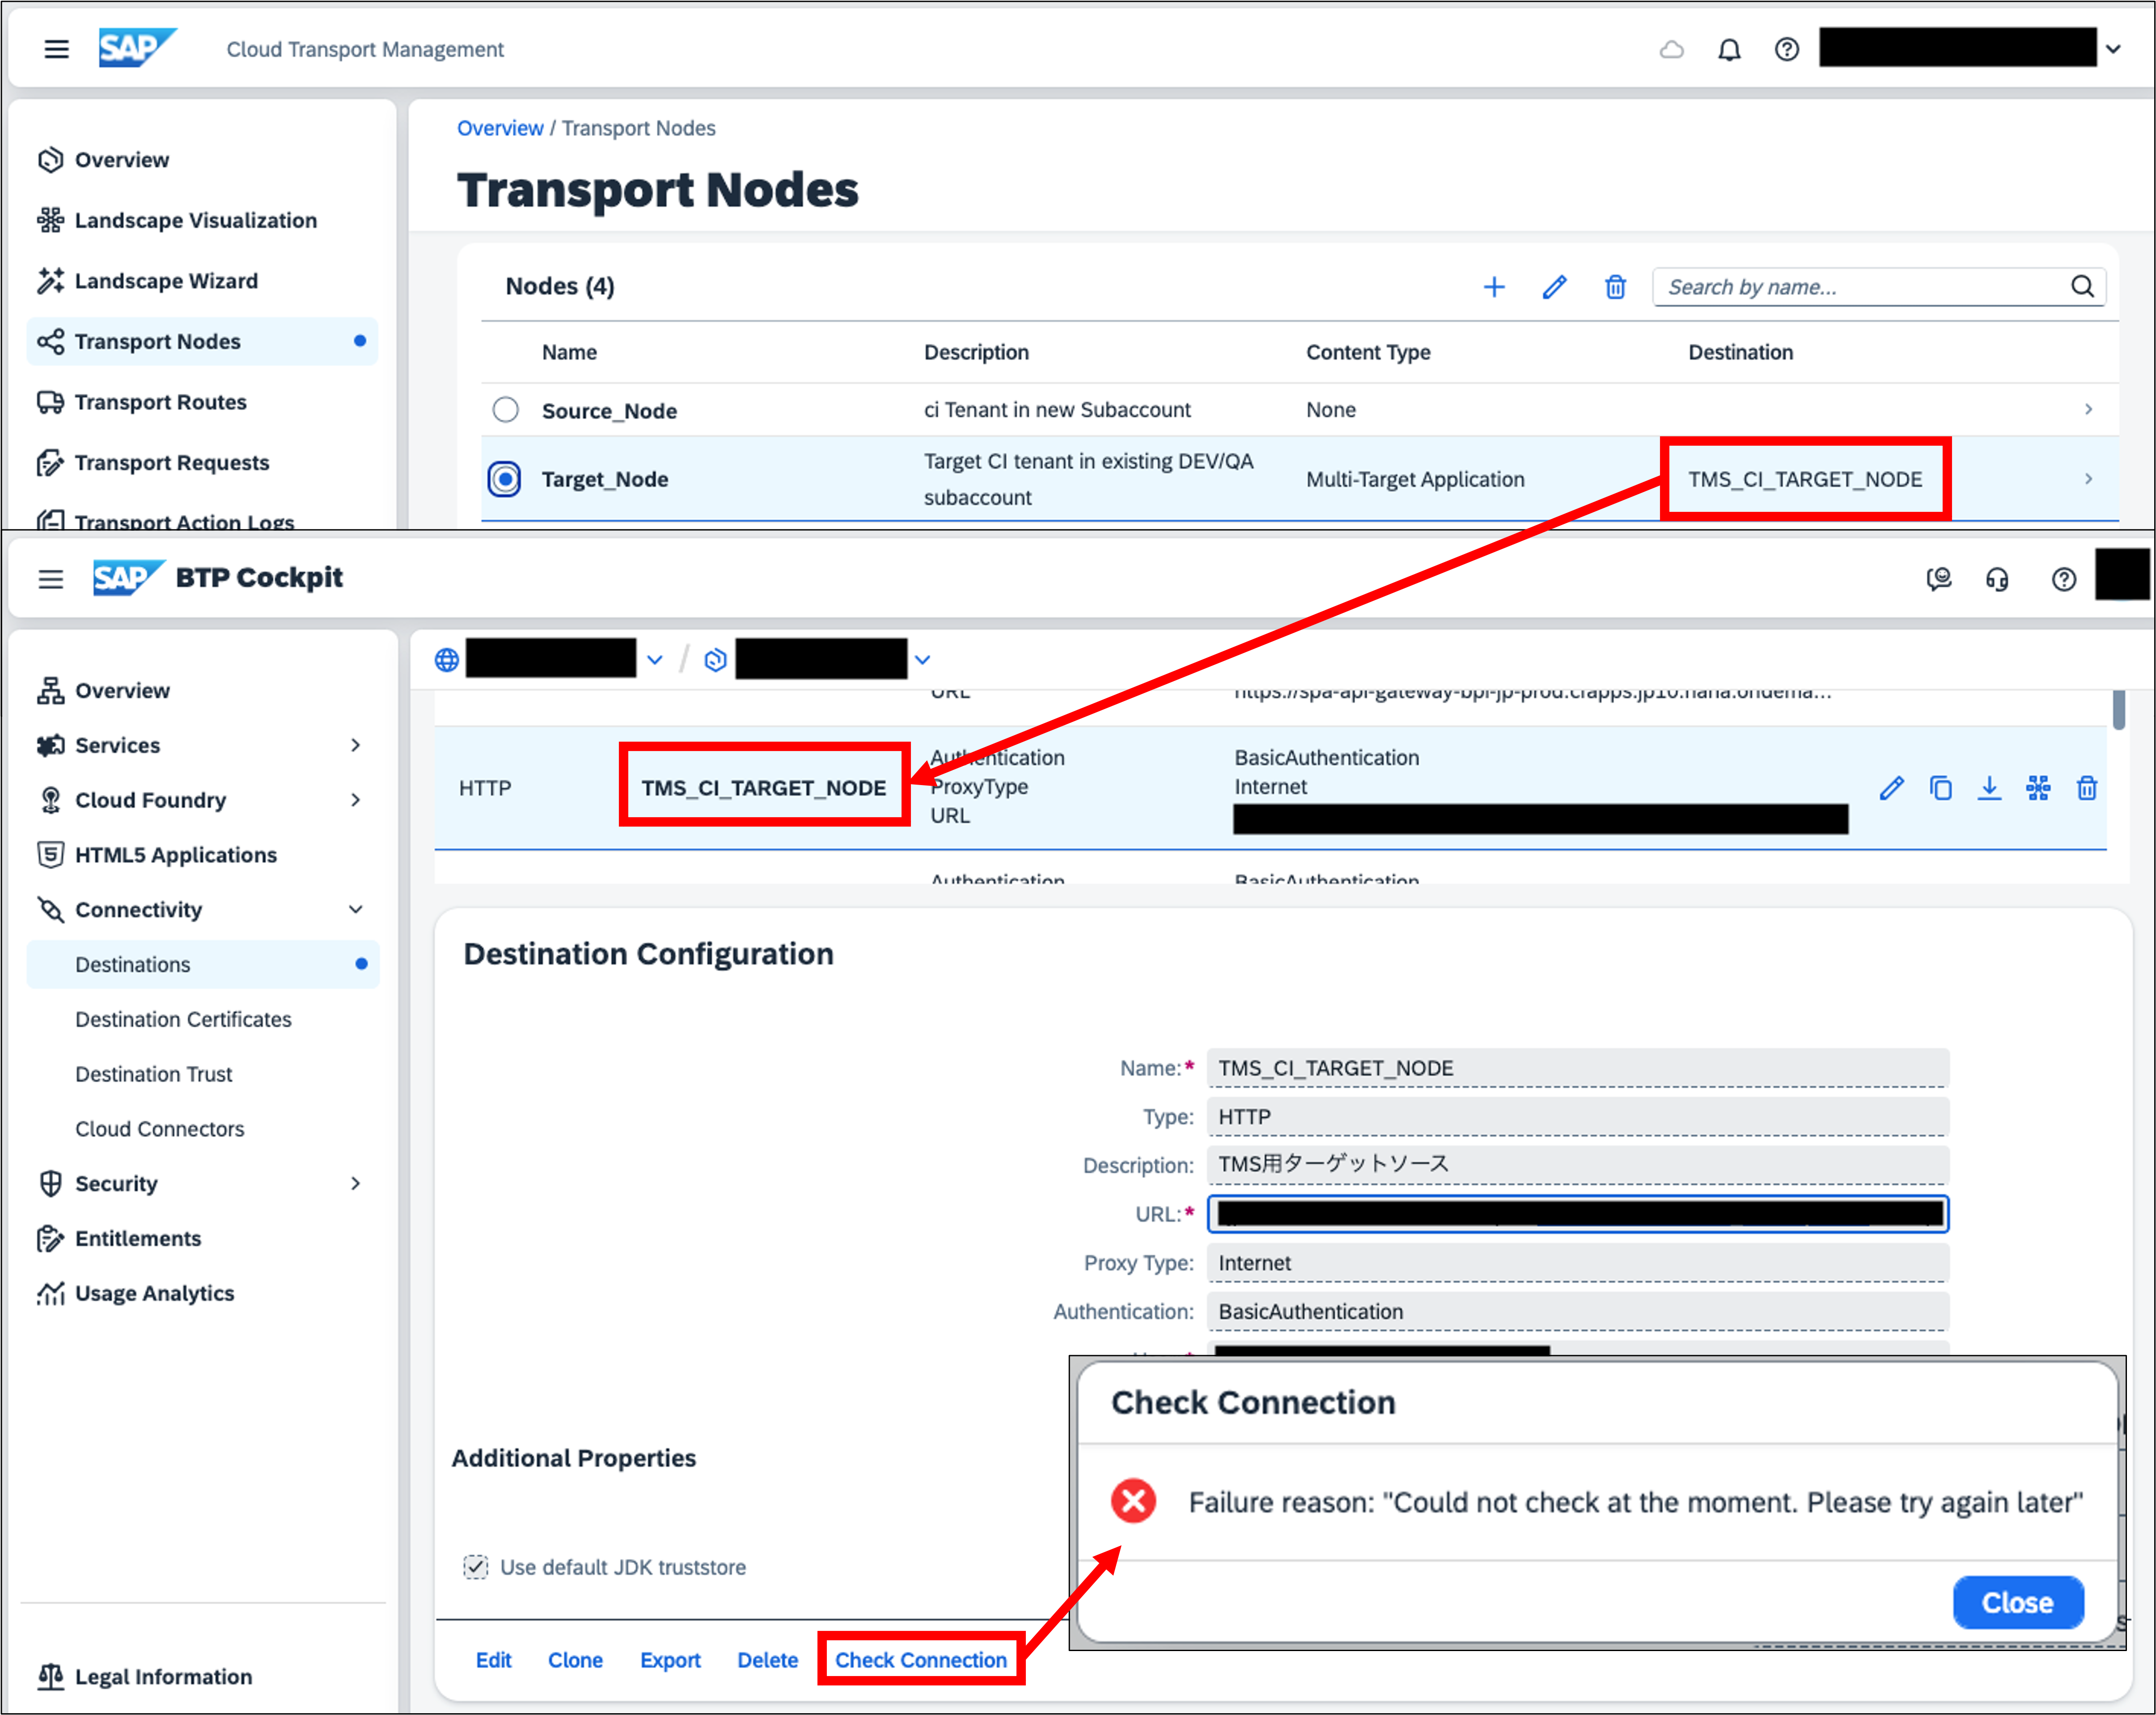Open Transport Routes in the sidebar
Viewport: 2156px width, 1715px height.
pos(160,402)
